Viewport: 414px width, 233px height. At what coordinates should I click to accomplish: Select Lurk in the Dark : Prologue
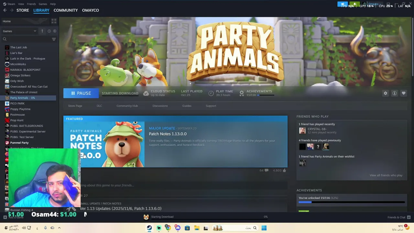click(x=27, y=59)
